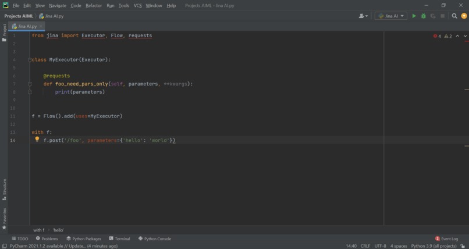Open the Terminal tool window
The width and height of the screenshot is (469, 249).
click(120, 239)
